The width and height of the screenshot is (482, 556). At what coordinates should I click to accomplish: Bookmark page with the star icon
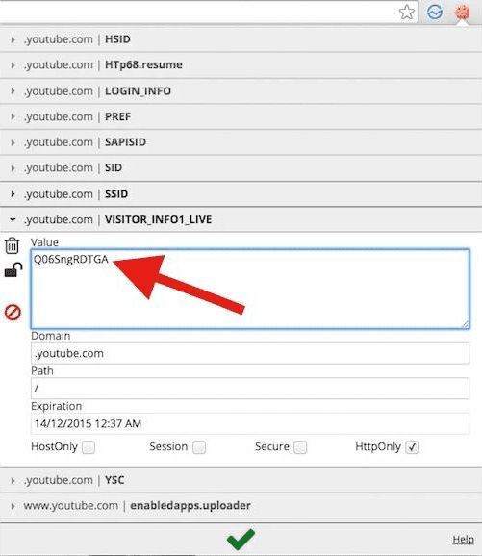point(406,13)
